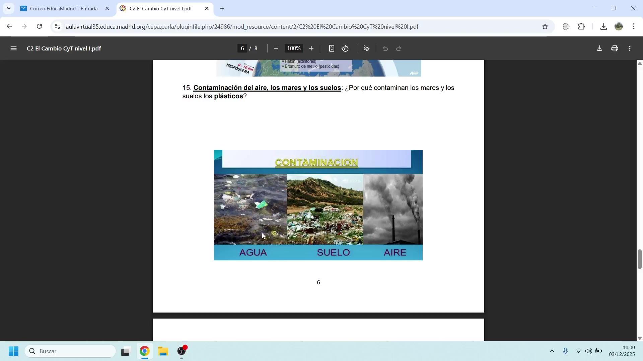Show hidden system tray icons
The width and height of the screenshot is (643, 361).
point(552,351)
